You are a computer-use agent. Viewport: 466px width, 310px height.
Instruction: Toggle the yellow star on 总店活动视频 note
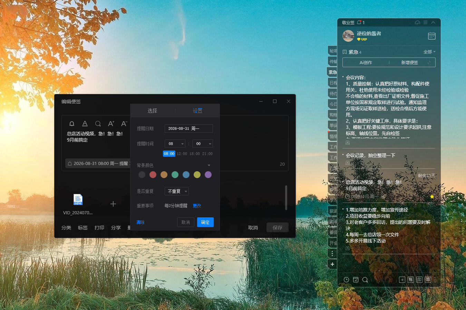coord(432,196)
